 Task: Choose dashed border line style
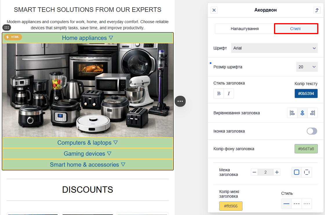pyautogui.click(x=297, y=204)
